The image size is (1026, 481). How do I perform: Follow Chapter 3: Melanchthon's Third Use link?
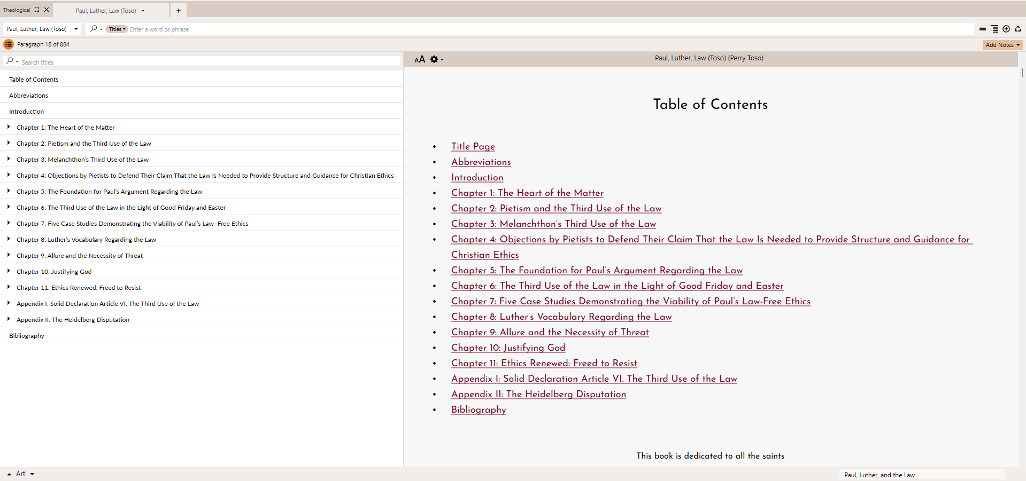[554, 224]
